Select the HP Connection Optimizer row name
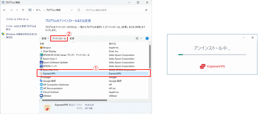The height and width of the screenshot is (115, 258). tap(56, 85)
